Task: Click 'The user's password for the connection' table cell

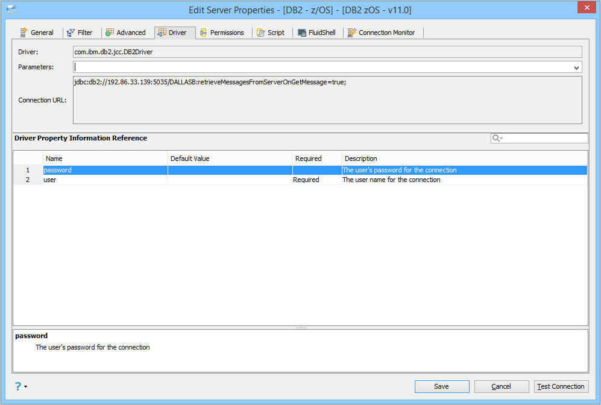Action: point(465,170)
